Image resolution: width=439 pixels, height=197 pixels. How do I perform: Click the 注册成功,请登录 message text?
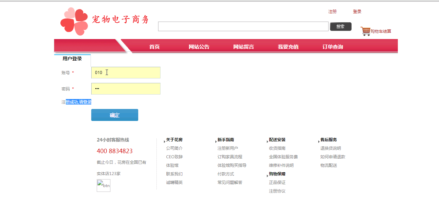coord(76,102)
